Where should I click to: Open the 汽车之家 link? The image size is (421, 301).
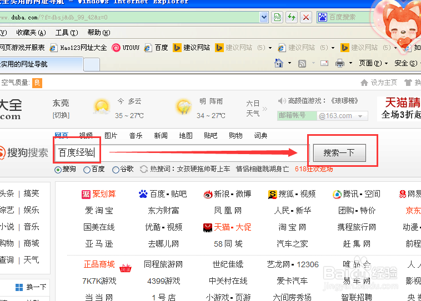tap(292, 244)
